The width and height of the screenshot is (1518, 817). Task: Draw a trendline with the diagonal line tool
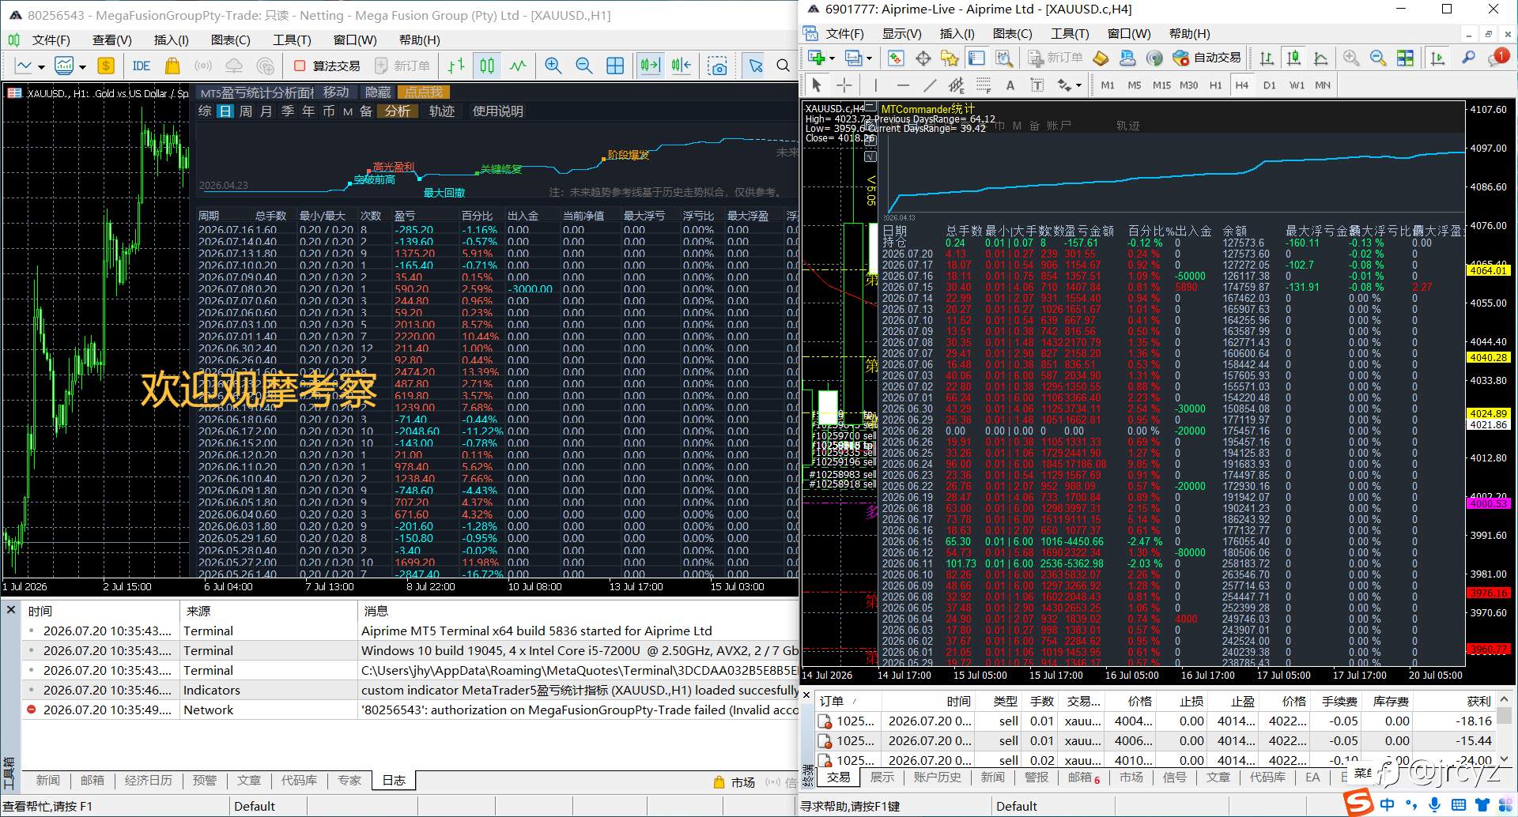(930, 85)
